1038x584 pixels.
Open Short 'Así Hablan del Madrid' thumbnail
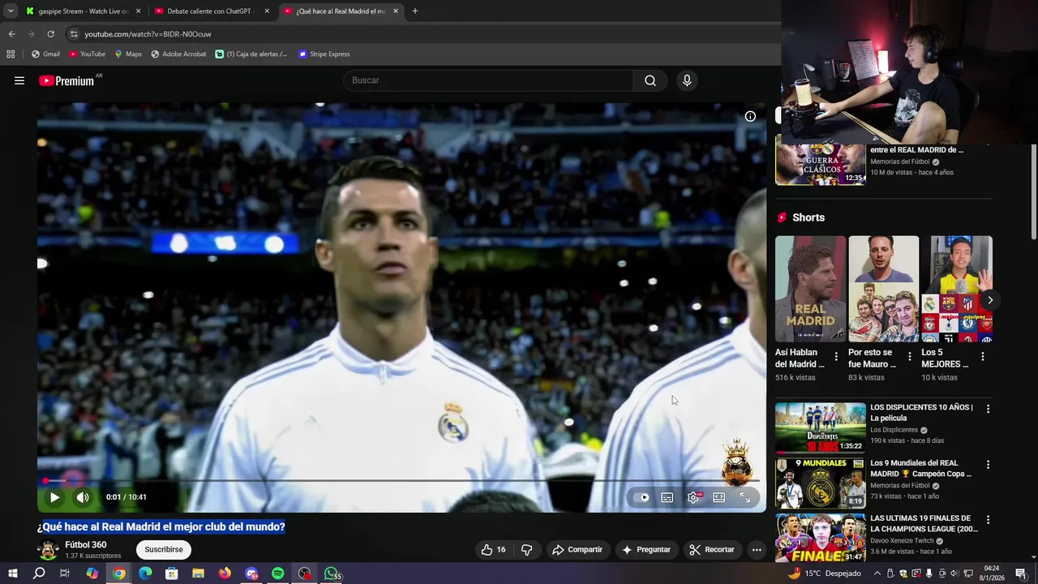click(810, 289)
